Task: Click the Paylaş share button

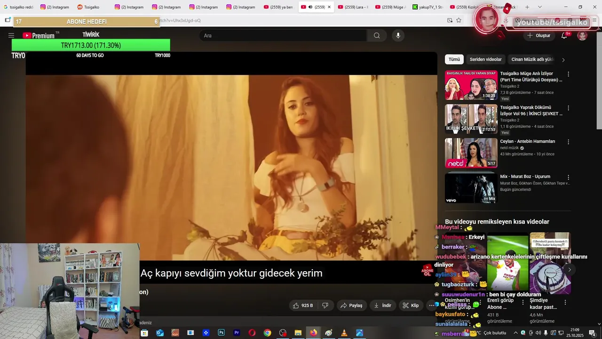Action: click(x=352, y=306)
